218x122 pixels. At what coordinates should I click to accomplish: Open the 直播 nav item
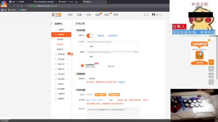[79, 15]
